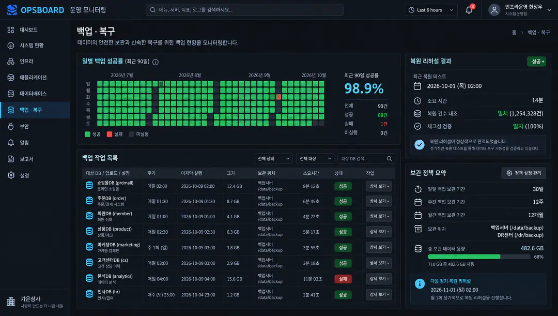The height and width of the screenshot is (316, 558).
Task: Click the building icon beside 가온상사
Action: (11, 302)
